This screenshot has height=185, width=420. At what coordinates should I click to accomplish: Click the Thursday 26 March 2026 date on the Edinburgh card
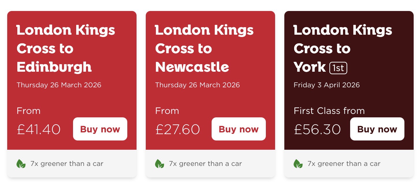pyautogui.click(x=59, y=85)
